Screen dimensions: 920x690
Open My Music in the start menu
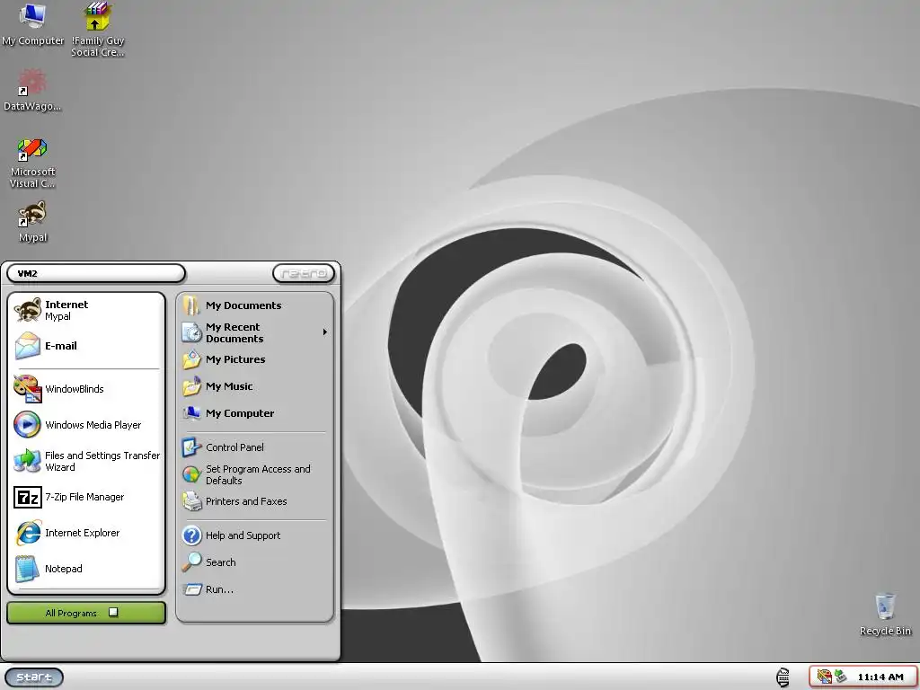(254, 386)
